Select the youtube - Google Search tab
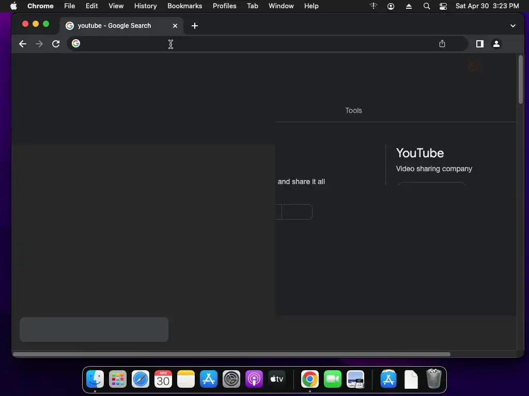 [x=121, y=26]
